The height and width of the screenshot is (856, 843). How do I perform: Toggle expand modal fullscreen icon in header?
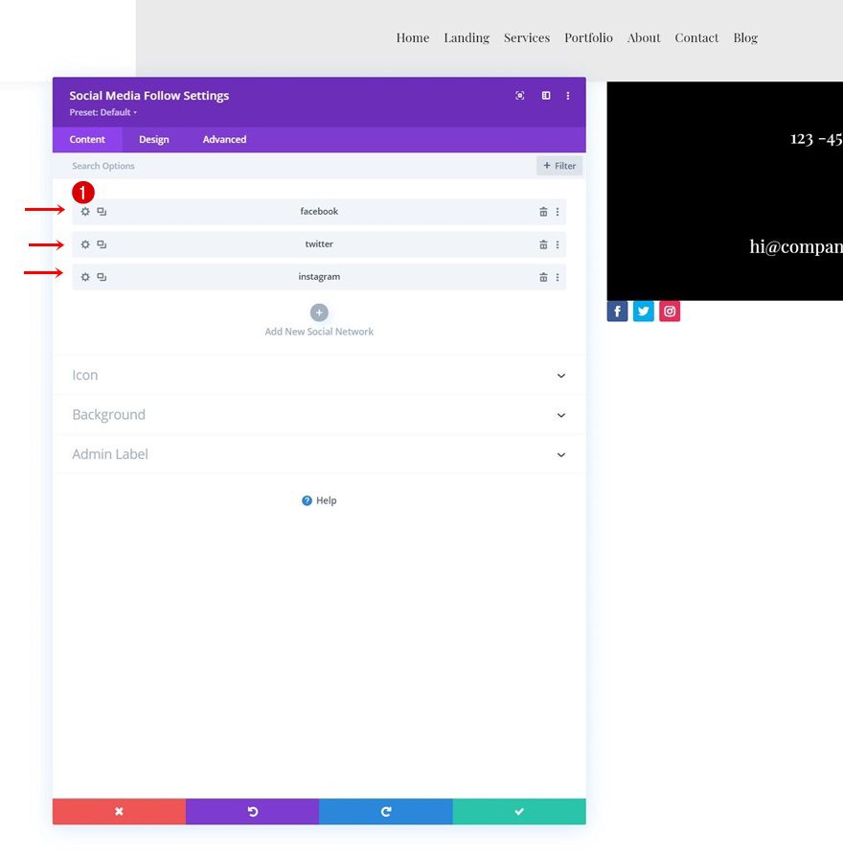point(520,96)
